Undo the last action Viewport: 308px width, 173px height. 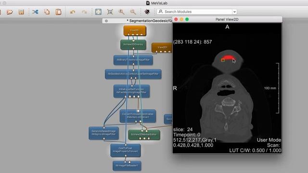pyautogui.click(x=73, y=12)
